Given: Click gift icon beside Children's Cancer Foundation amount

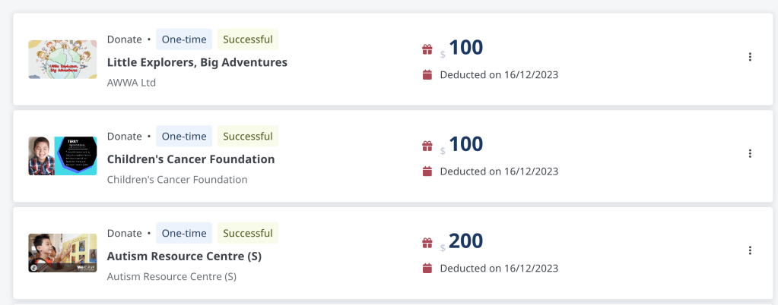Looking at the screenshot, I should (427, 146).
